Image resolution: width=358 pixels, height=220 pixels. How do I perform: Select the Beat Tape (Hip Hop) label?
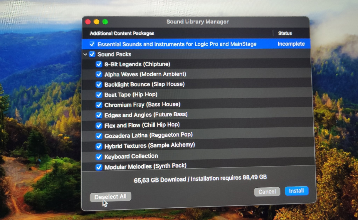pyautogui.click(x=131, y=95)
